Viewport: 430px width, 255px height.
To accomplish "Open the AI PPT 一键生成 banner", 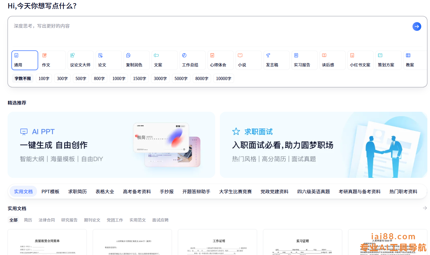I will click(111, 145).
